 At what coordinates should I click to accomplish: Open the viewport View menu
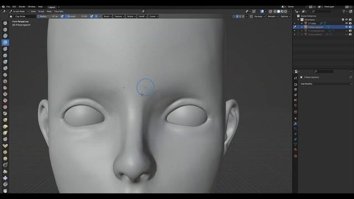coord(33,11)
